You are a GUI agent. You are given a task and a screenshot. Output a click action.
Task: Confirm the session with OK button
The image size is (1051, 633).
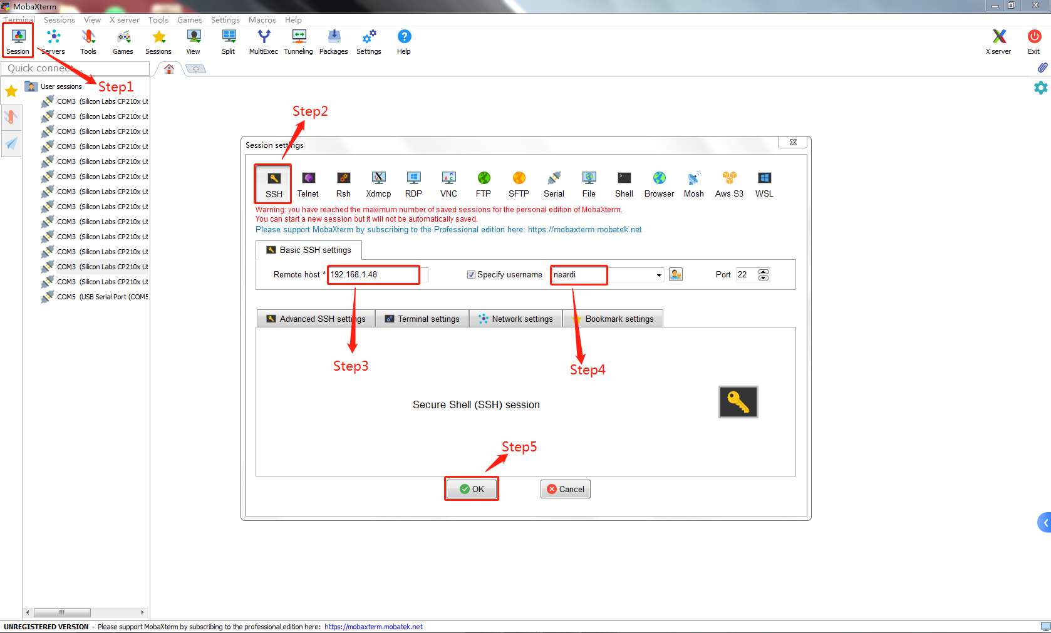tap(472, 489)
